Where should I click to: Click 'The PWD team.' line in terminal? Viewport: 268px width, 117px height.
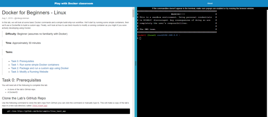(148, 29)
